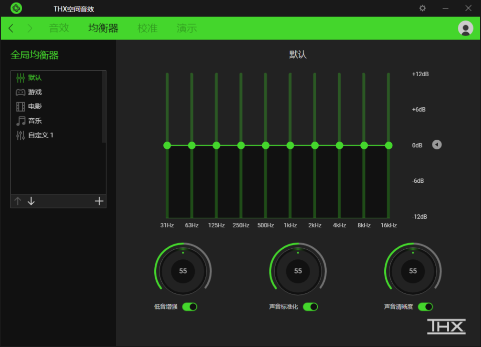Click the 16kHz band slider handle
The height and width of the screenshot is (347, 481).
click(389, 146)
